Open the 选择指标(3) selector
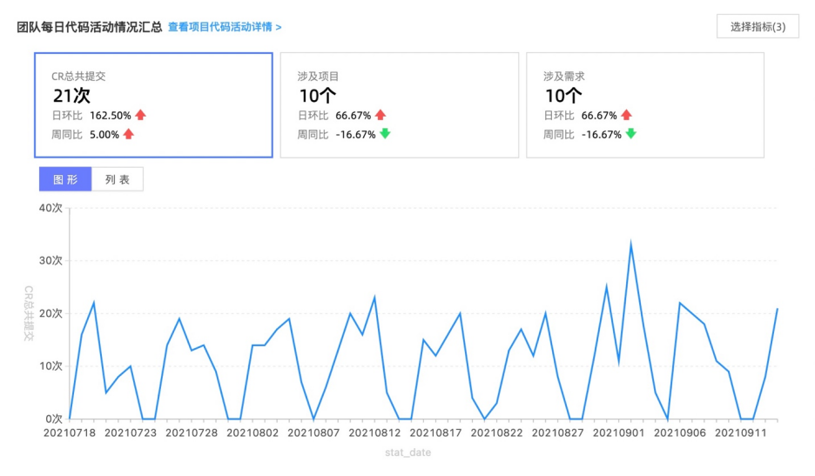Viewport: 815px width, 476px height. click(758, 26)
